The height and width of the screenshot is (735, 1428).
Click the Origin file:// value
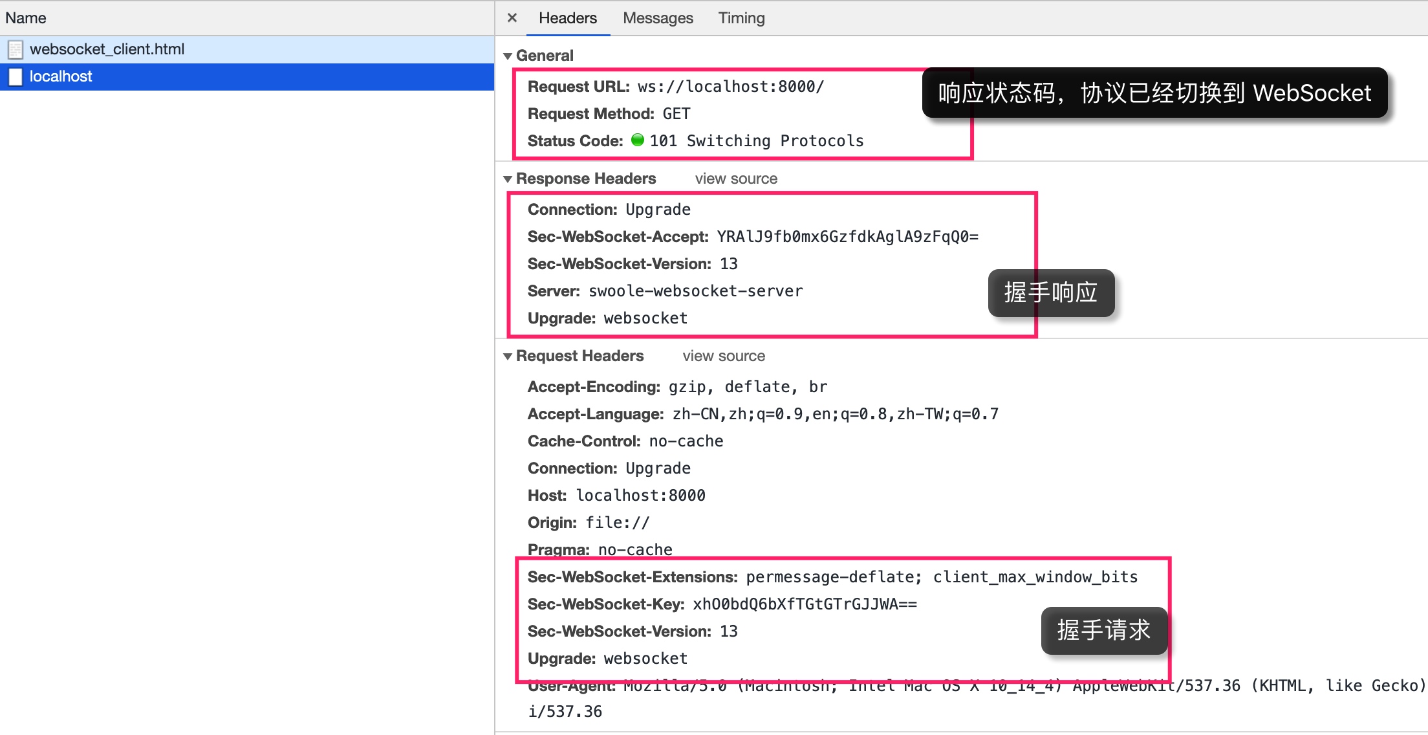(618, 523)
